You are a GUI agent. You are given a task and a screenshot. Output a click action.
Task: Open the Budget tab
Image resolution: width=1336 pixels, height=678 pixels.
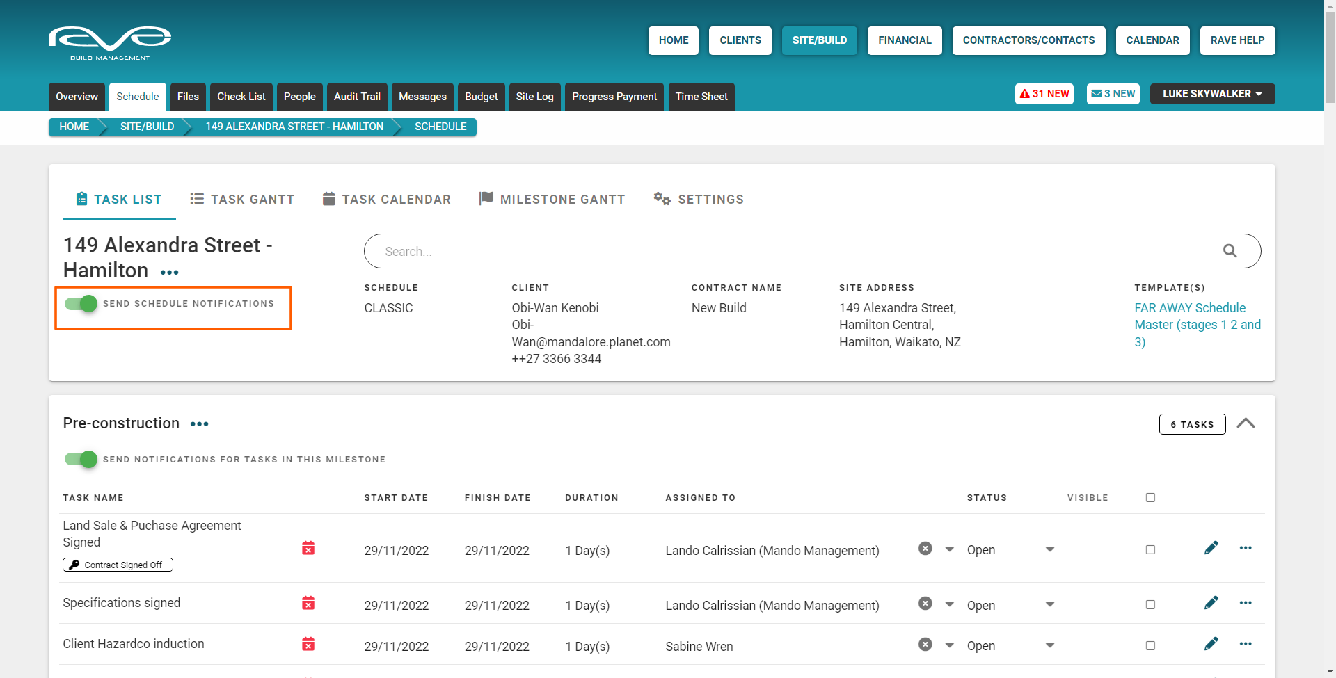[481, 97]
